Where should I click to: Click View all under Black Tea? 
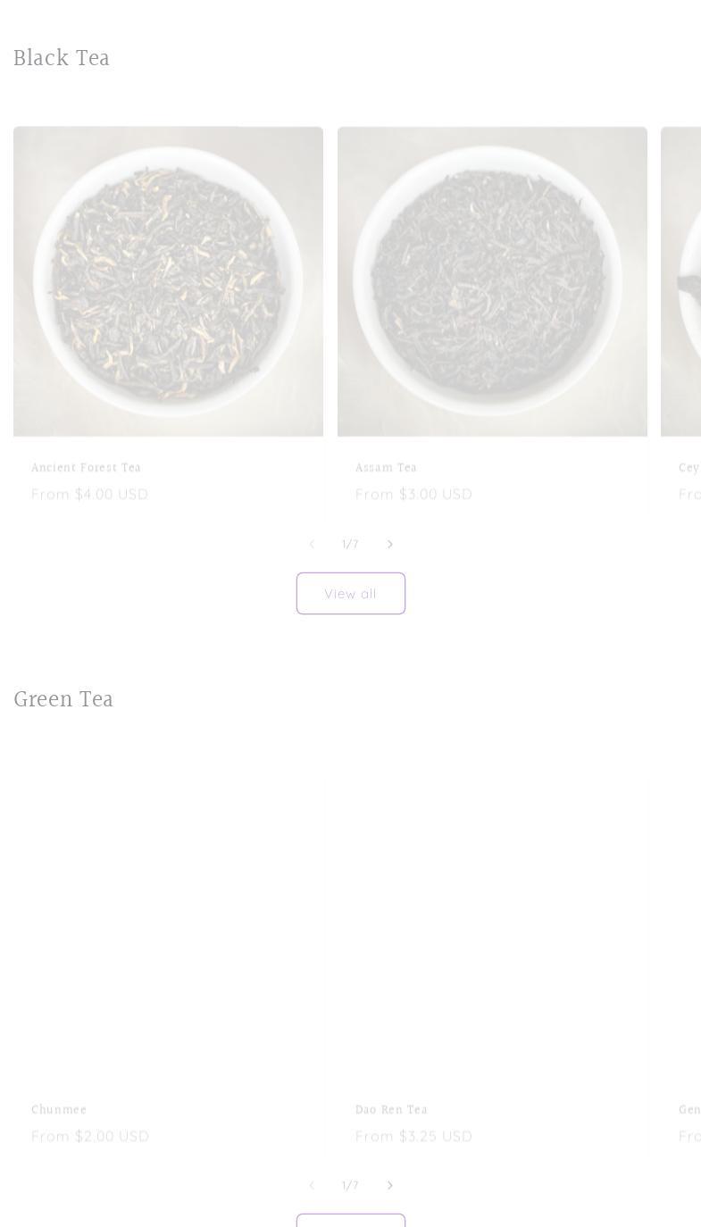[x=351, y=594]
